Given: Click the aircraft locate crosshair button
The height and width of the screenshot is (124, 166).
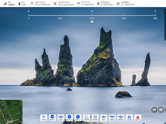Looking at the screenshot, I should (x=44, y=118).
